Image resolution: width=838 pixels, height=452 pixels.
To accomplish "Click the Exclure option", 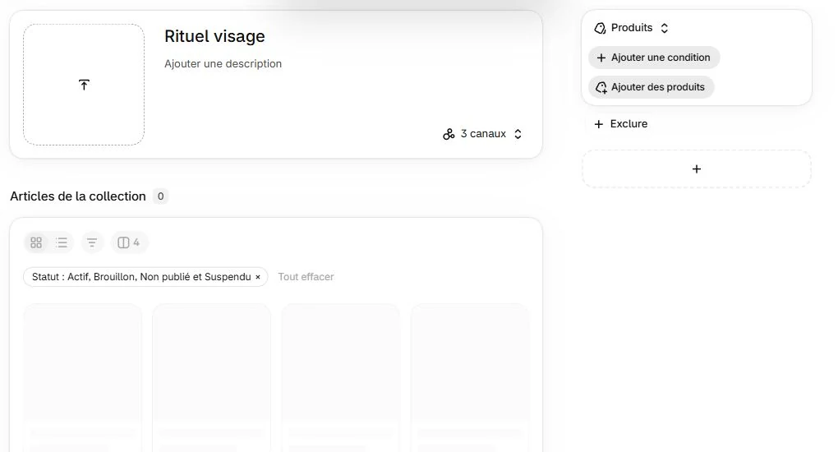I will [621, 123].
